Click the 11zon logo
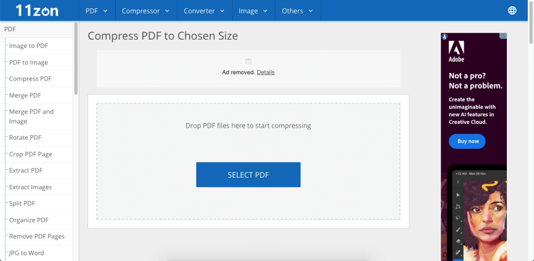 click(x=37, y=10)
